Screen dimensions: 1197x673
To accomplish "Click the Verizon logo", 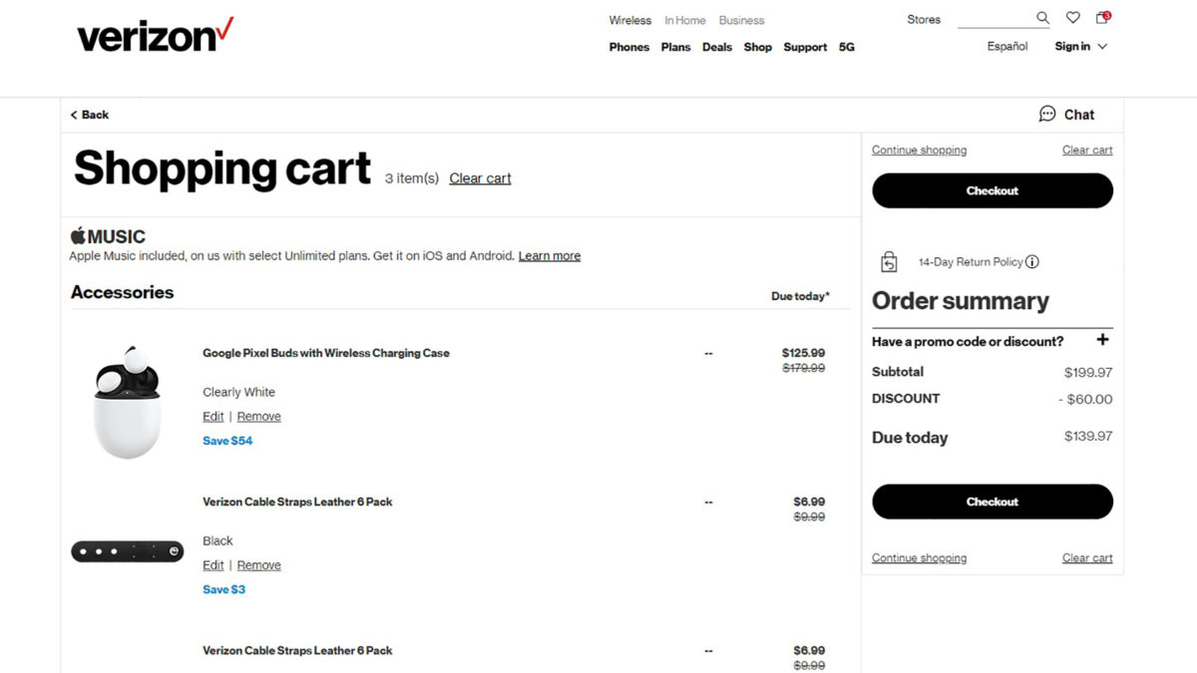I will (155, 35).
